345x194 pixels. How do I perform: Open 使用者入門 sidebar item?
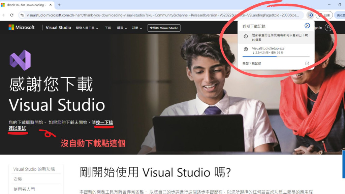click(24, 189)
